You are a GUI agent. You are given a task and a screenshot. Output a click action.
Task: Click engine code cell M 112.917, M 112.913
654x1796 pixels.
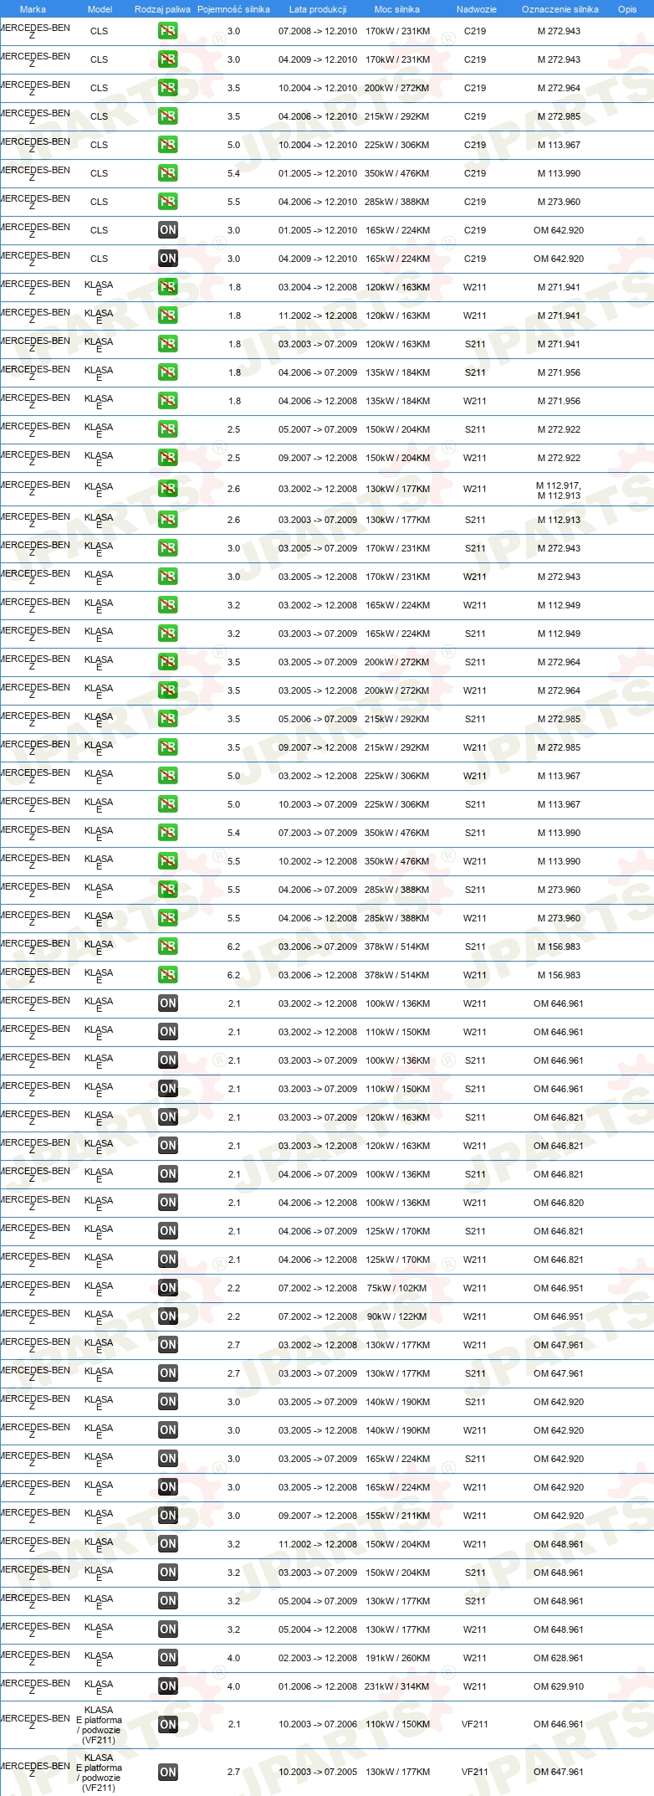pos(559,490)
